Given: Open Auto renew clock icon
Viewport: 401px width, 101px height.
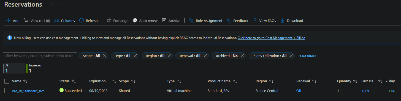Looking at the screenshot, I should 135,21.
